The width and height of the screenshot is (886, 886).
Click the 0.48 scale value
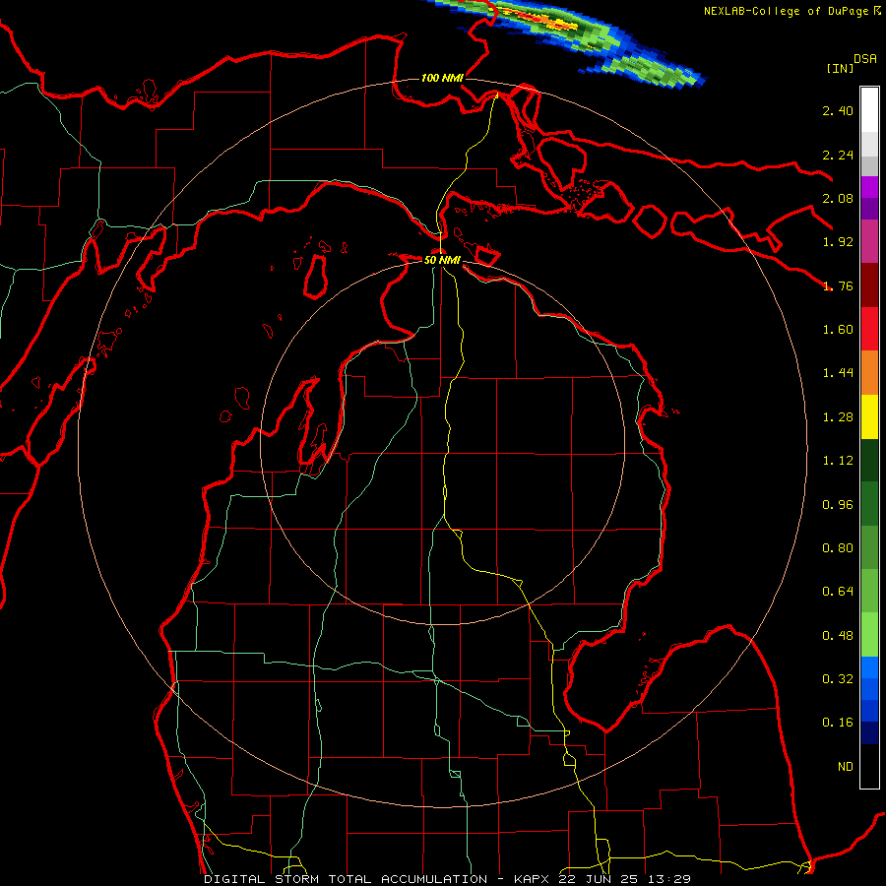(x=838, y=636)
